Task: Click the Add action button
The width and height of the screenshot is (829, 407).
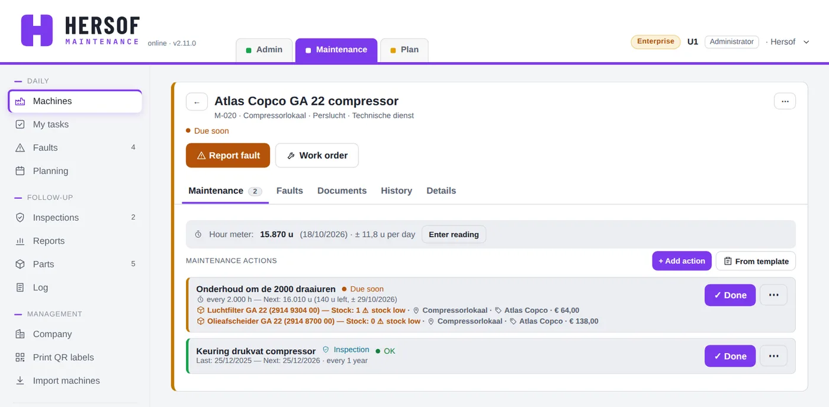Action: point(682,261)
